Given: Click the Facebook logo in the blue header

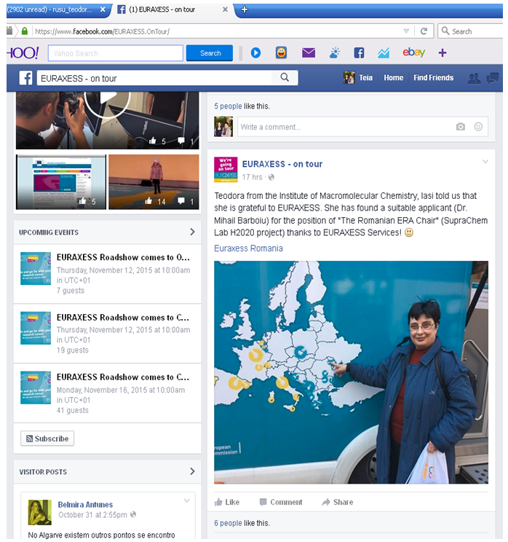Looking at the screenshot, I should [x=26, y=78].
